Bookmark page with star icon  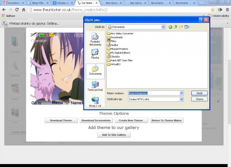pyautogui.click(x=213, y=10)
